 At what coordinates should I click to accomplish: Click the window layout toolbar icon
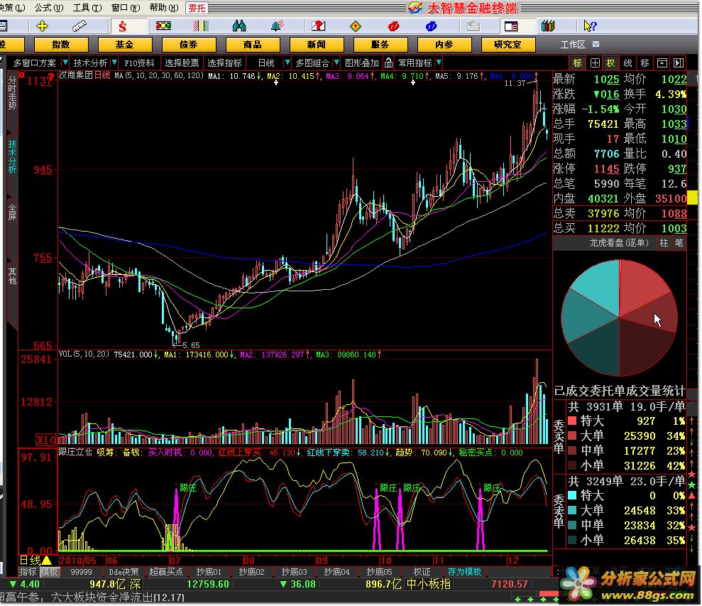click(x=511, y=26)
